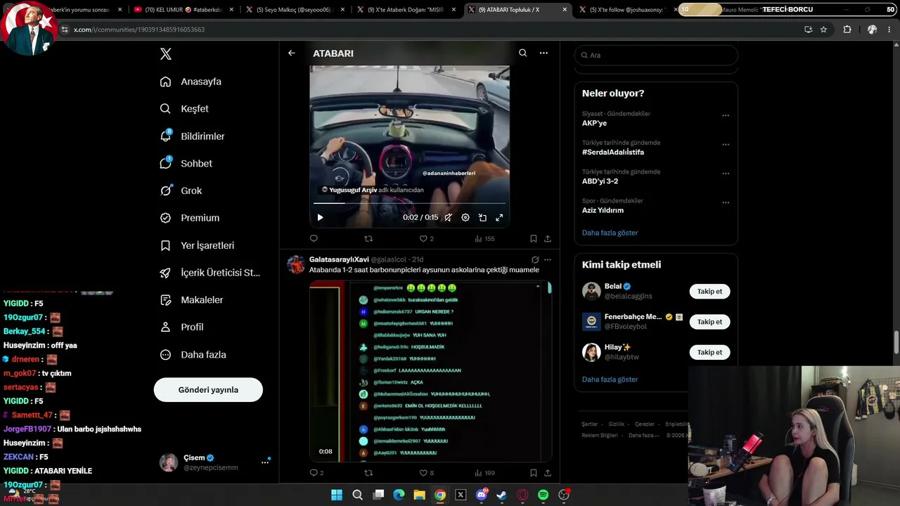The width and height of the screenshot is (900, 506).
Task: Open Premium from the sidebar
Action: coord(189,218)
